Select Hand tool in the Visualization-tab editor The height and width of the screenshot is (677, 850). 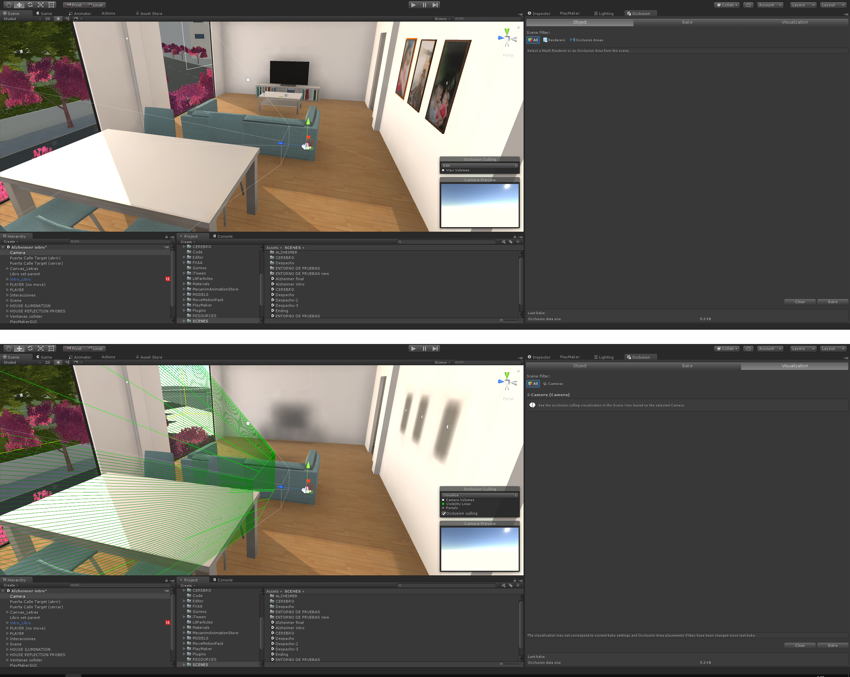point(8,349)
